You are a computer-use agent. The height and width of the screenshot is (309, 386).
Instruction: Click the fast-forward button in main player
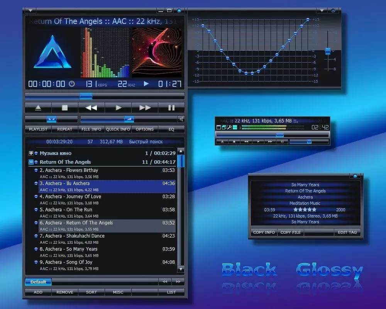(145, 108)
